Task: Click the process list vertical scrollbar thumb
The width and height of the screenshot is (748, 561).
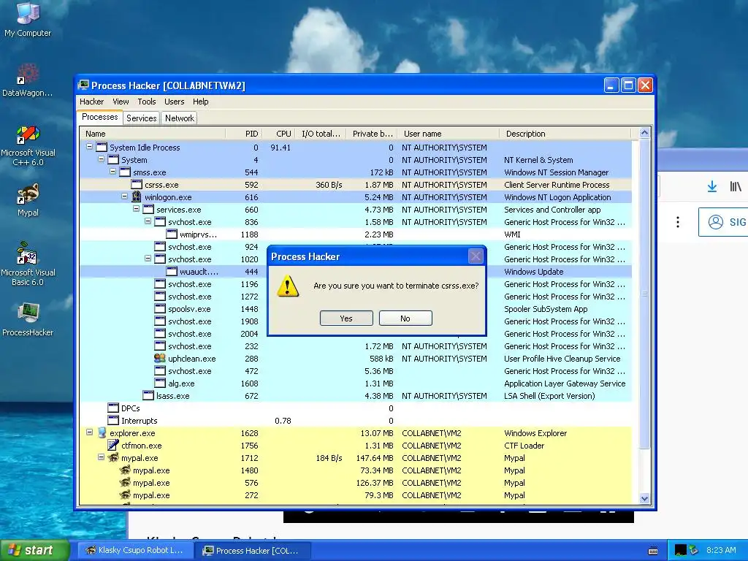Action: point(644,294)
